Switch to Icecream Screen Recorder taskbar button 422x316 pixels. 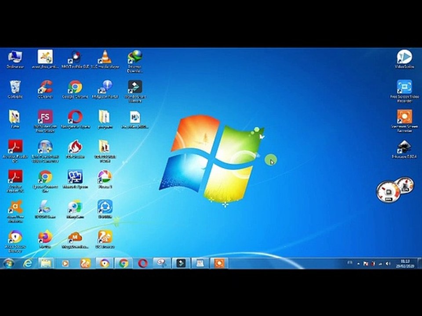coord(219,263)
